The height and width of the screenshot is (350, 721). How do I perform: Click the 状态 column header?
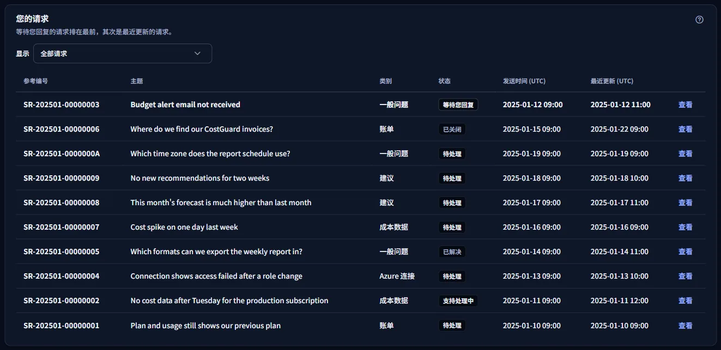(445, 81)
